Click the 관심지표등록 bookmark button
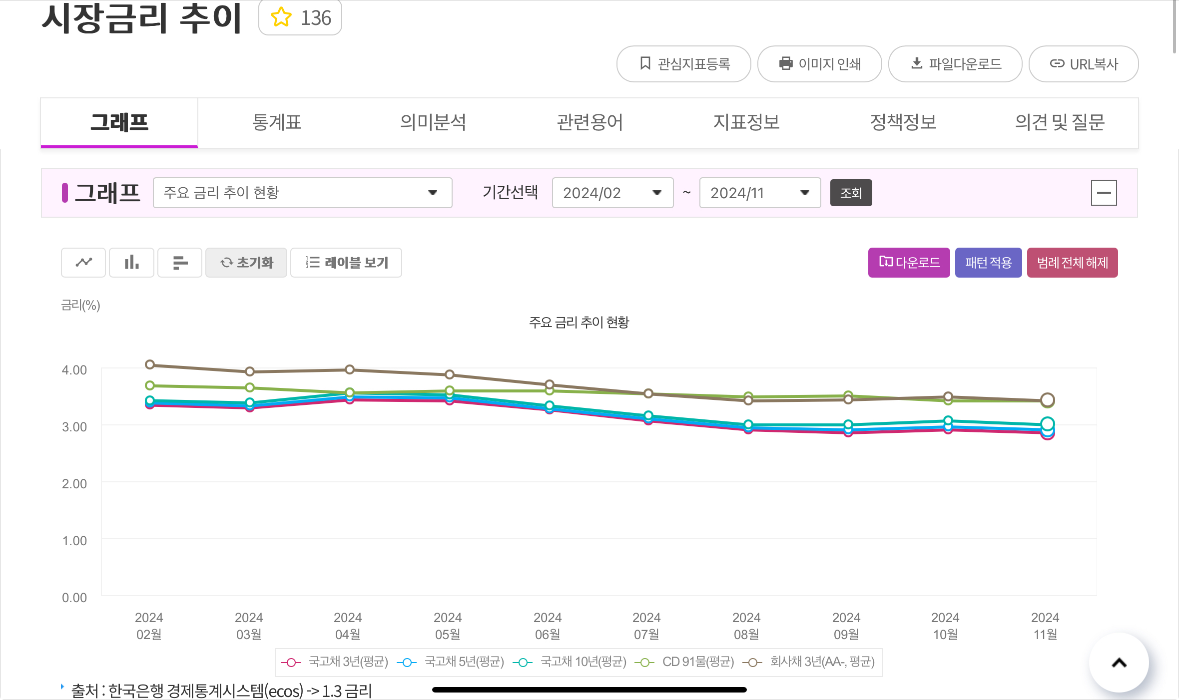Image resolution: width=1179 pixels, height=700 pixels. coord(683,64)
